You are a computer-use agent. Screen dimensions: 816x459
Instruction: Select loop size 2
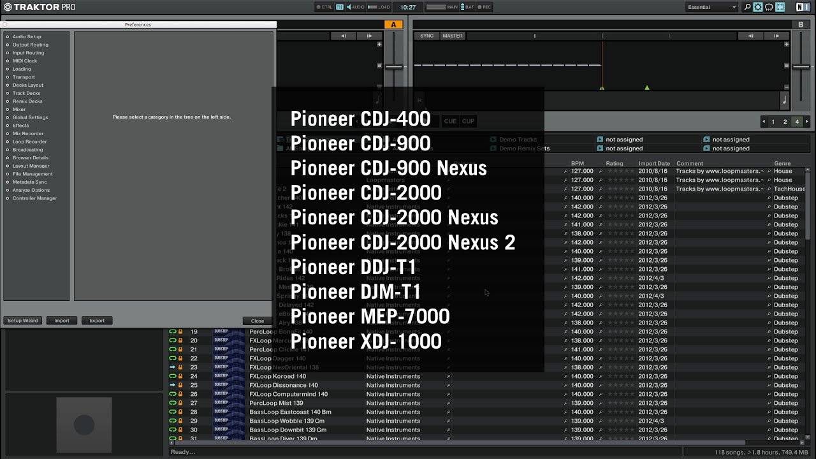785,121
